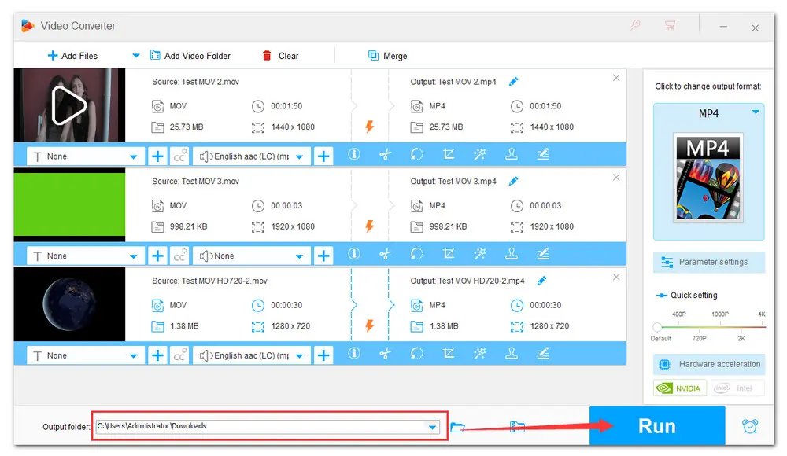Click rotate icon for Test MOV HD720-2
Viewport: 787px width, 456px height.
(417, 355)
